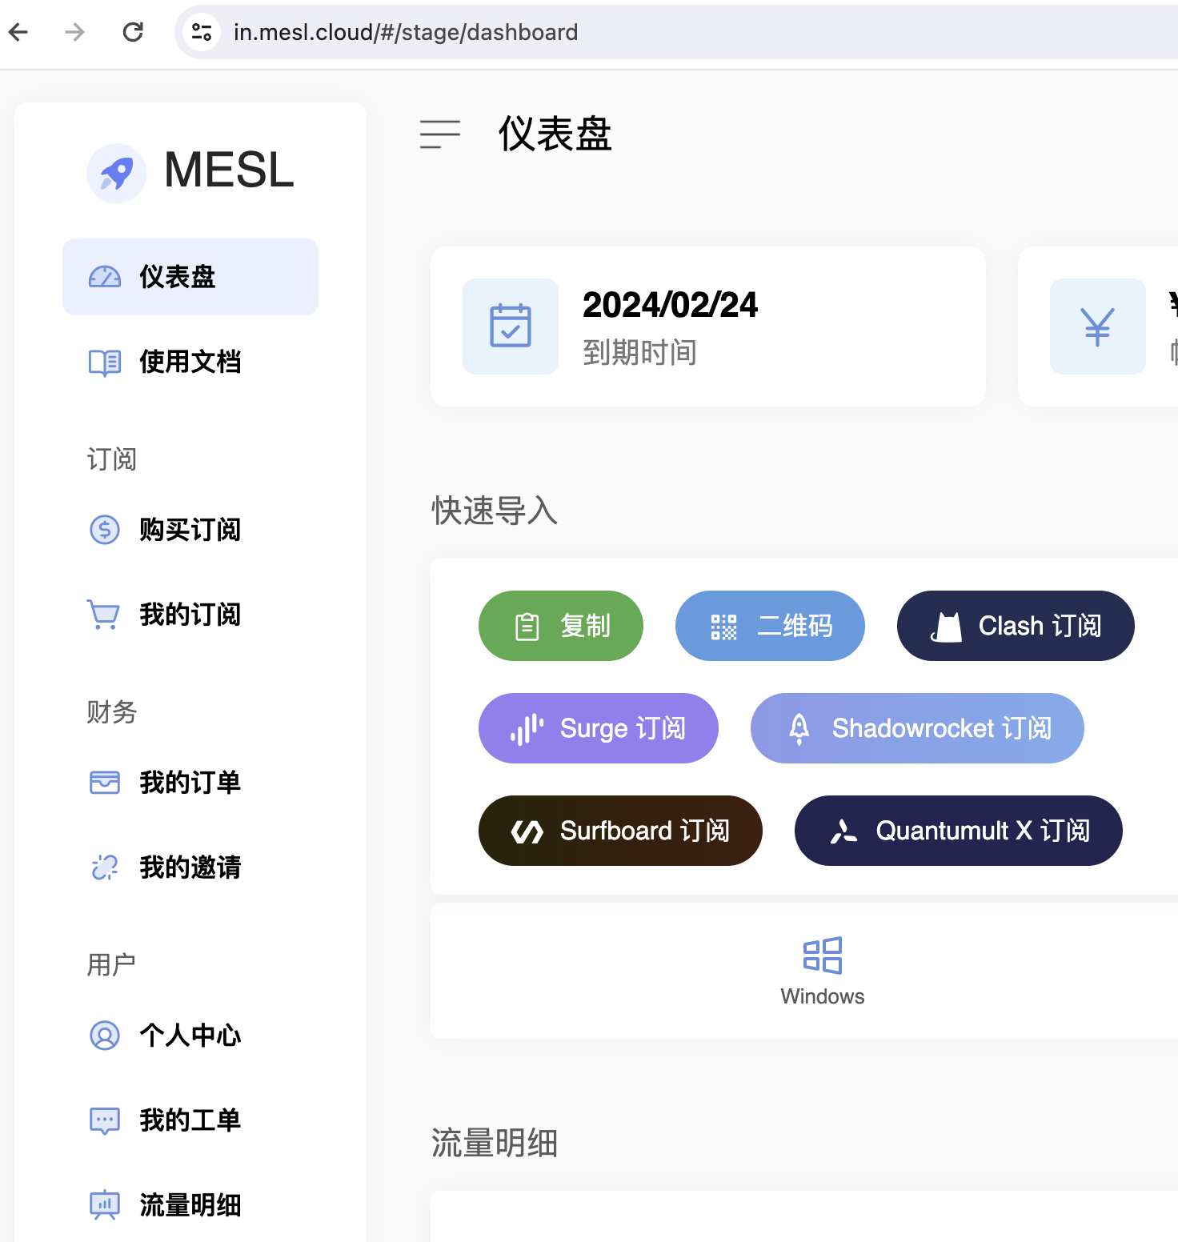Open site information icon in address bar
The height and width of the screenshot is (1242, 1178).
(202, 32)
